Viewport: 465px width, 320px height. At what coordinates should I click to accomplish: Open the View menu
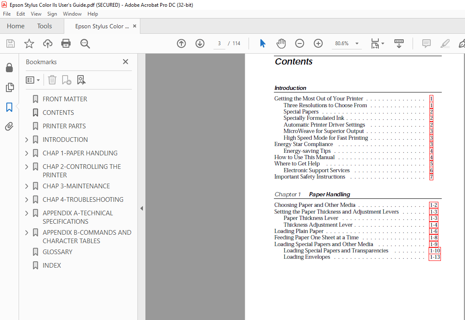tap(36, 14)
